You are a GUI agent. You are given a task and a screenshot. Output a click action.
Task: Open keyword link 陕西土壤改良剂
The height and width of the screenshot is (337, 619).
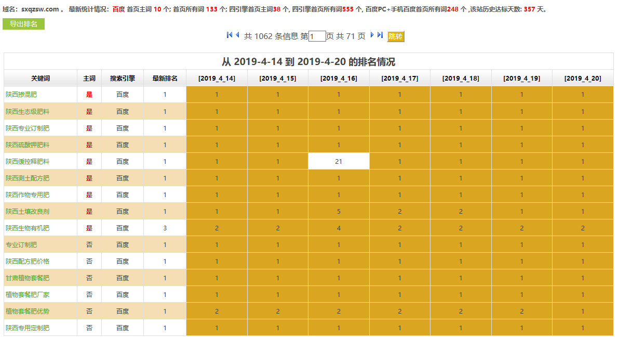pos(28,211)
